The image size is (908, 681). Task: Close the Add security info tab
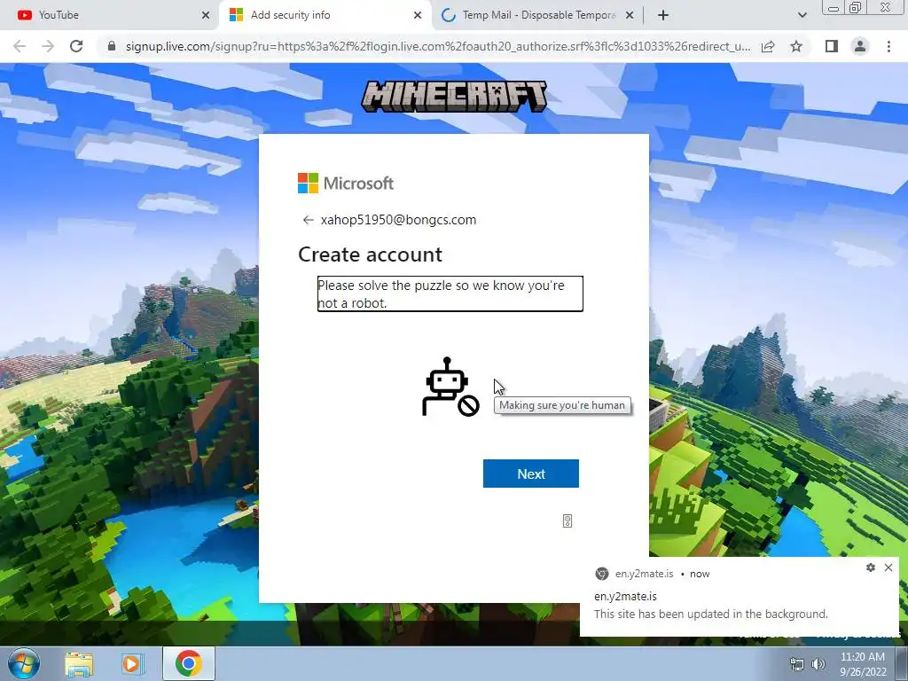[418, 15]
